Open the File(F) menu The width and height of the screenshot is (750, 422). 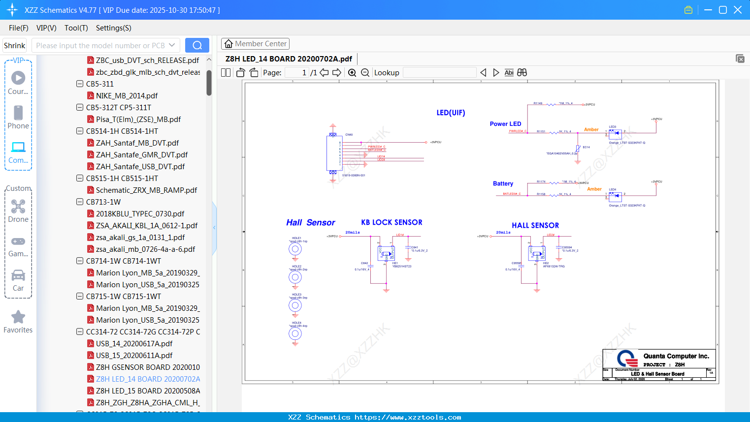19,28
